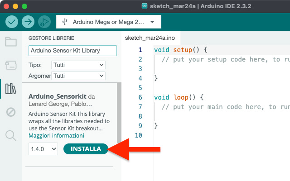Click the library search text field
Image resolution: width=290 pixels, height=181 pixels.
72,51
